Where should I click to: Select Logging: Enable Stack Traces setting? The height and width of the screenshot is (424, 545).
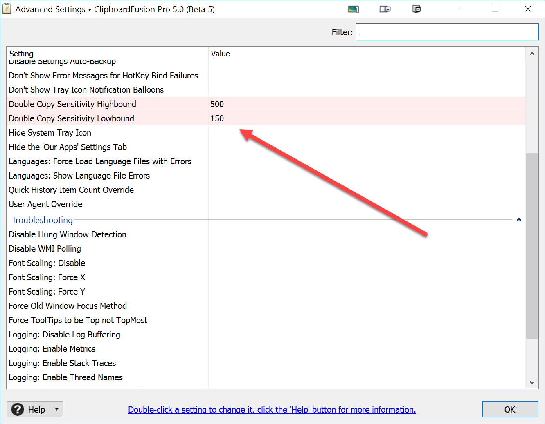62,363
